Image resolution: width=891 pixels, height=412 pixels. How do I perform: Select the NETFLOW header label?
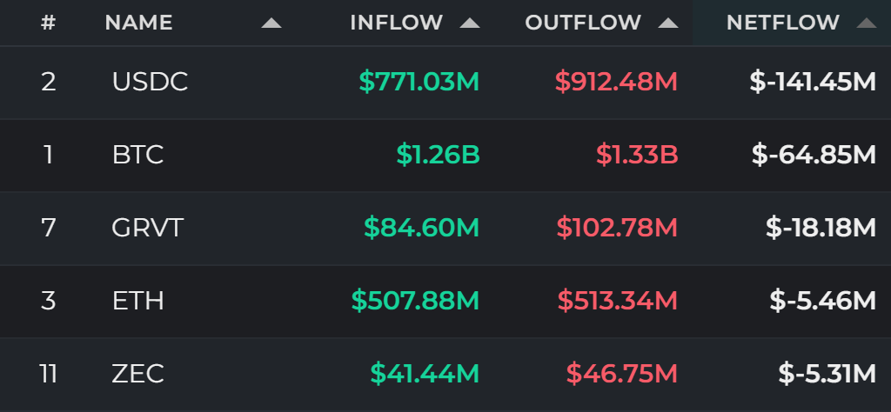click(782, 23)
